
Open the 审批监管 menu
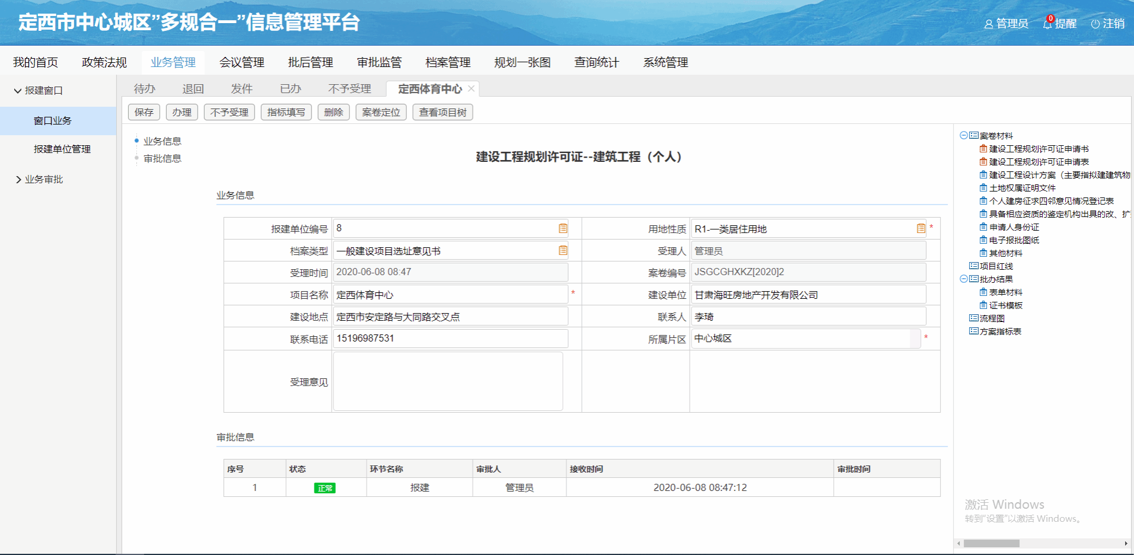[x=380, y=62]
